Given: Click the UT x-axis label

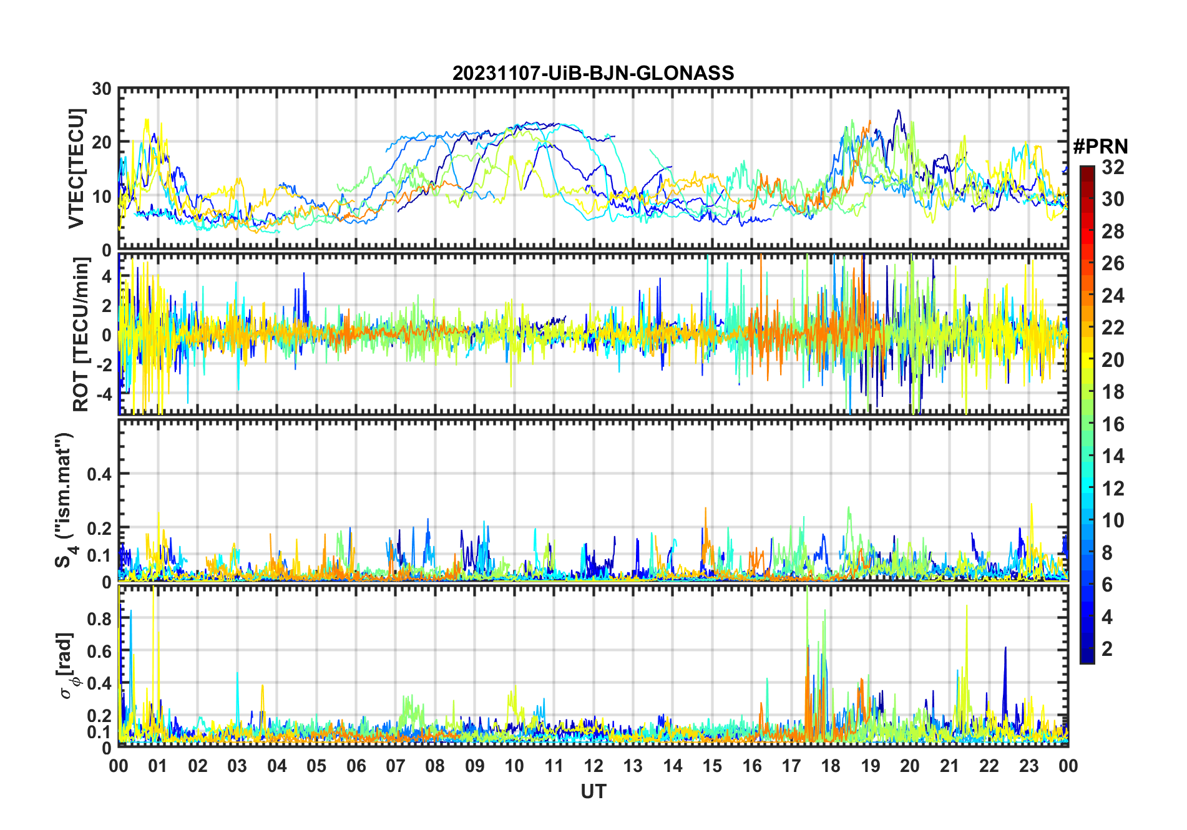Looking at the screenshot, I should 593,791.
